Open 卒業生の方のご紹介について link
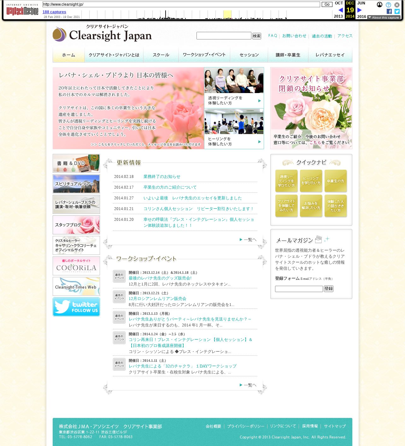405x446 pixels. [x=170, y=187]
